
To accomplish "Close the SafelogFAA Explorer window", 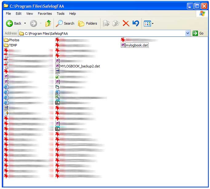I will click(x=204, y=6).
